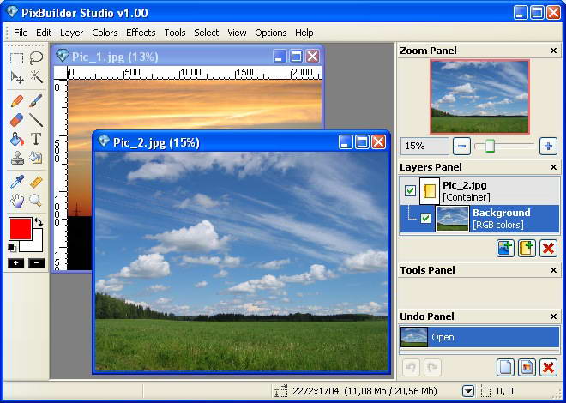Image resolution: width=566 pixels, height=403 pixels.
Task: Open the status bar dropdown arrow
Action: (x=468, y=391)
